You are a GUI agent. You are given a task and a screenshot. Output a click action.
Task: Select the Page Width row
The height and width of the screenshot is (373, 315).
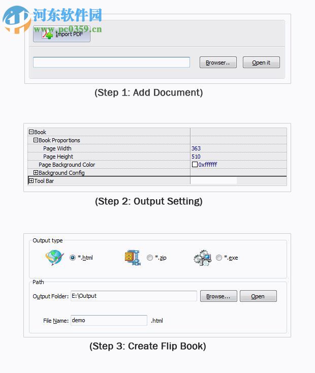click(x=157, y=148)
